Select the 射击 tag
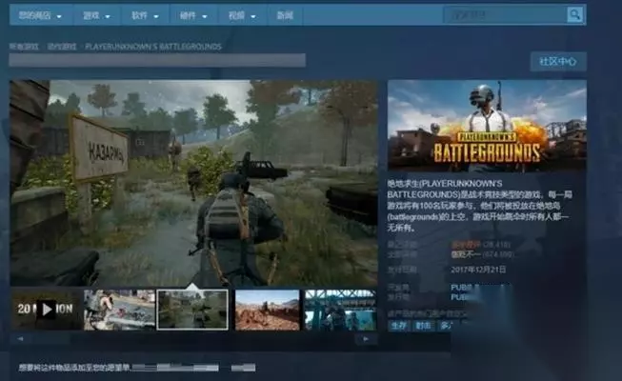Screen dimensions: 622x381 (x=423, y=326)
